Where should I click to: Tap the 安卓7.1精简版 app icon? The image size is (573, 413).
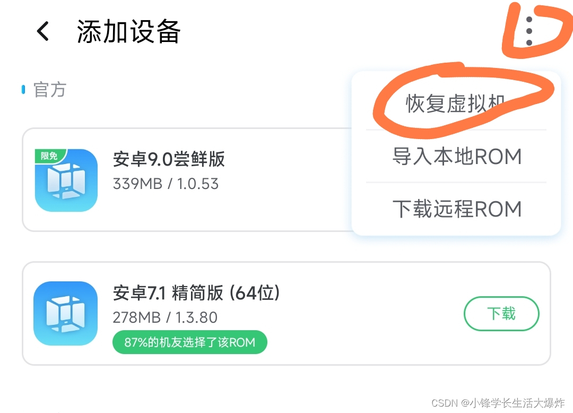click(65, 314)
